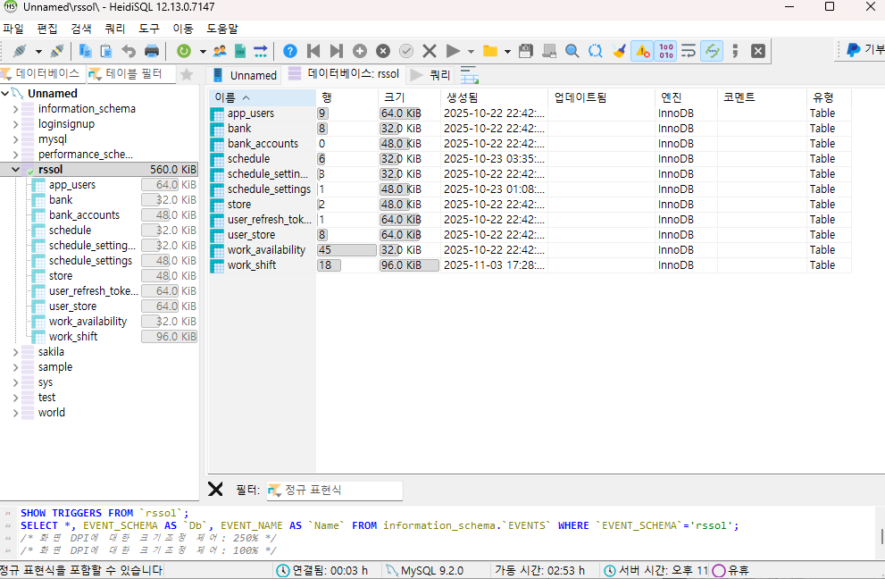This screenshot has width=885, height=579.
Task: Open the 편집 menu
Action: point(47,29)
